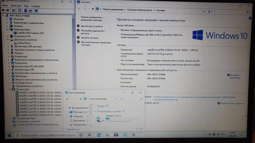Expand Контроллеры USB node
Screen dimensions: 255x143
point(9,70)
